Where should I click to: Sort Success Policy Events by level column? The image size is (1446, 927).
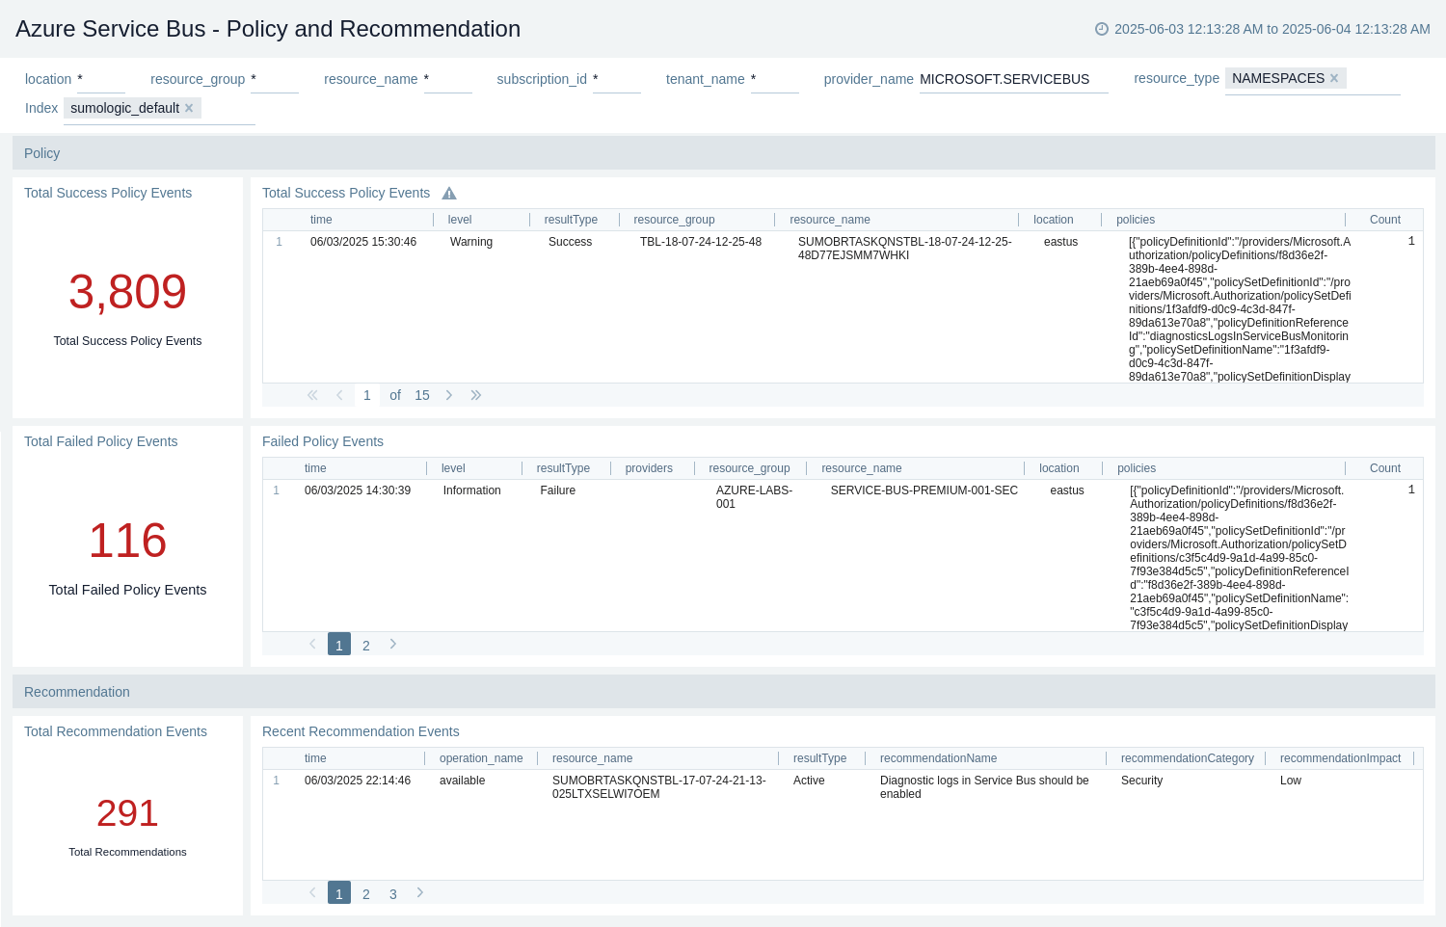pos(460,220)
